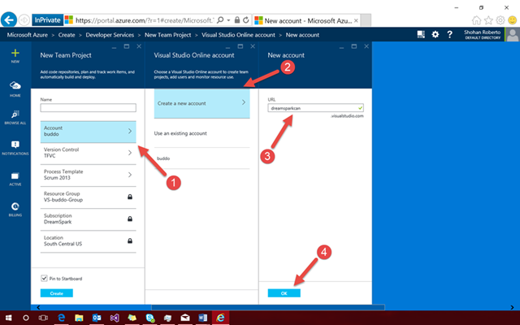
Task: Open Visual Studio from the taskbar
Action: coord(115,318)
